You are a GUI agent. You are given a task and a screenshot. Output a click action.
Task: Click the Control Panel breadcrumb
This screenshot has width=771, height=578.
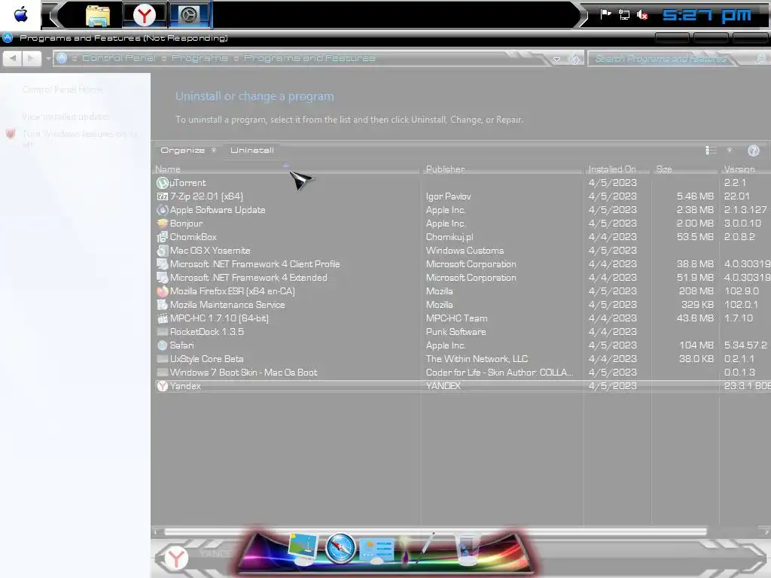pos(118,58)
